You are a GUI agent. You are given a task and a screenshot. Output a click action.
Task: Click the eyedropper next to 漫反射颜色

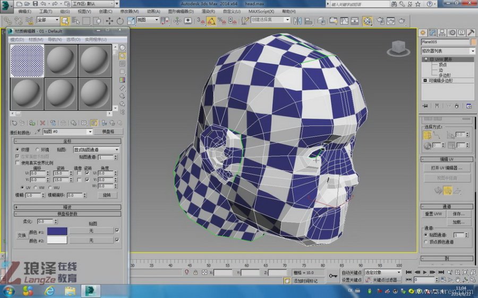(38, 132)
